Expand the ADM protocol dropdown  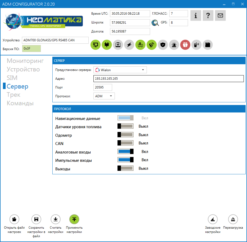pos(104,96)
